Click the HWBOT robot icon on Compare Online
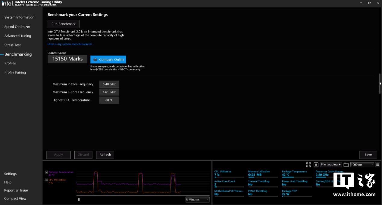382x205 pixels. [x=95, y=60]
